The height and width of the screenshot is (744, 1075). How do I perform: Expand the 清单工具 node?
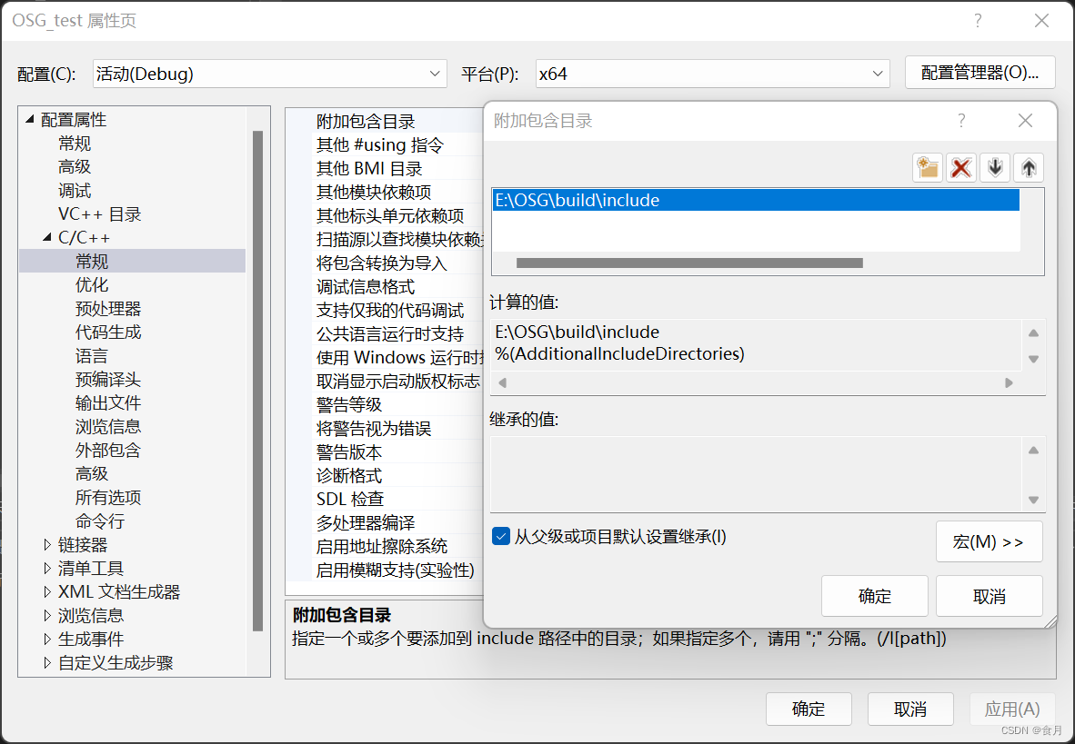pos(48,568)
